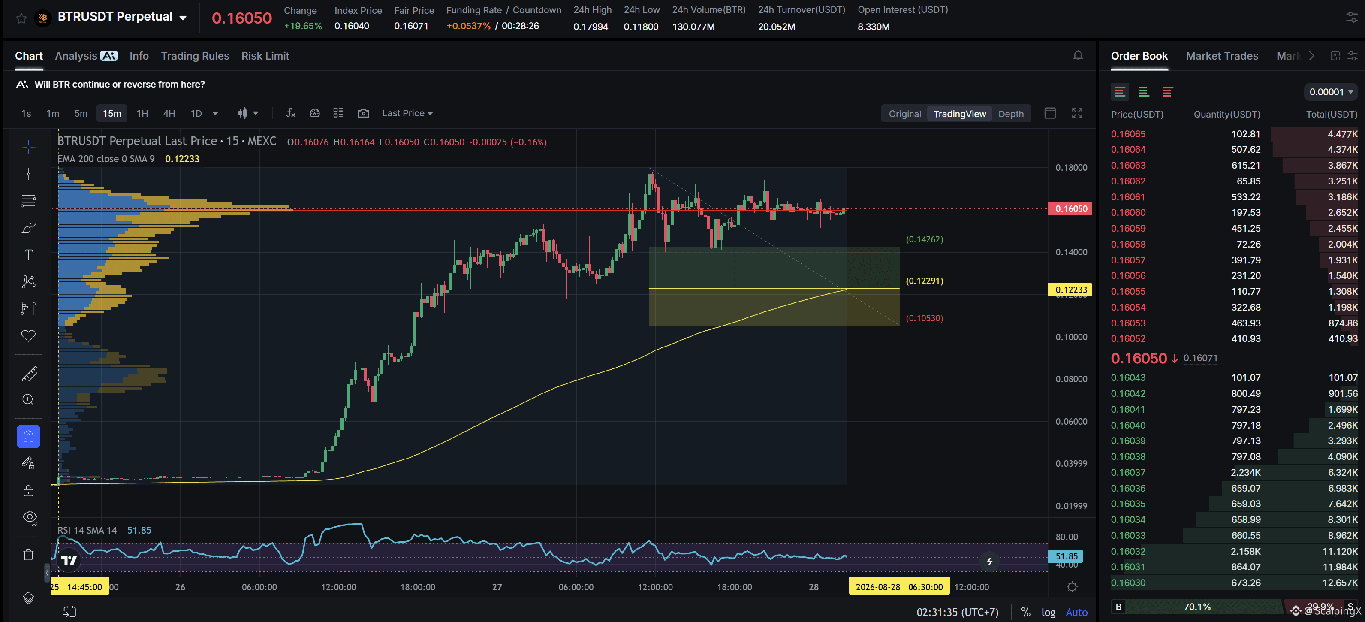Open the chart patterns tool

pos(29,281)
